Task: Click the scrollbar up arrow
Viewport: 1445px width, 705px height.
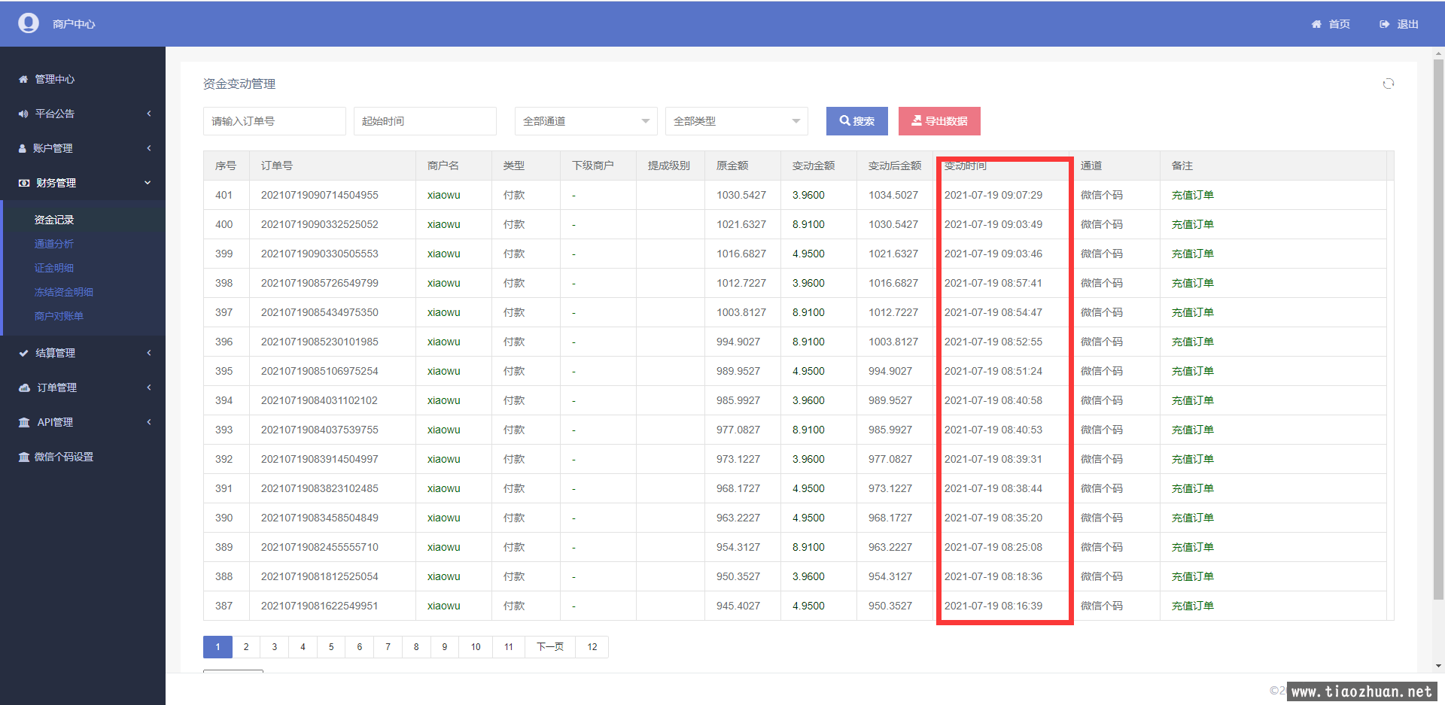Action: [1438, 53]
